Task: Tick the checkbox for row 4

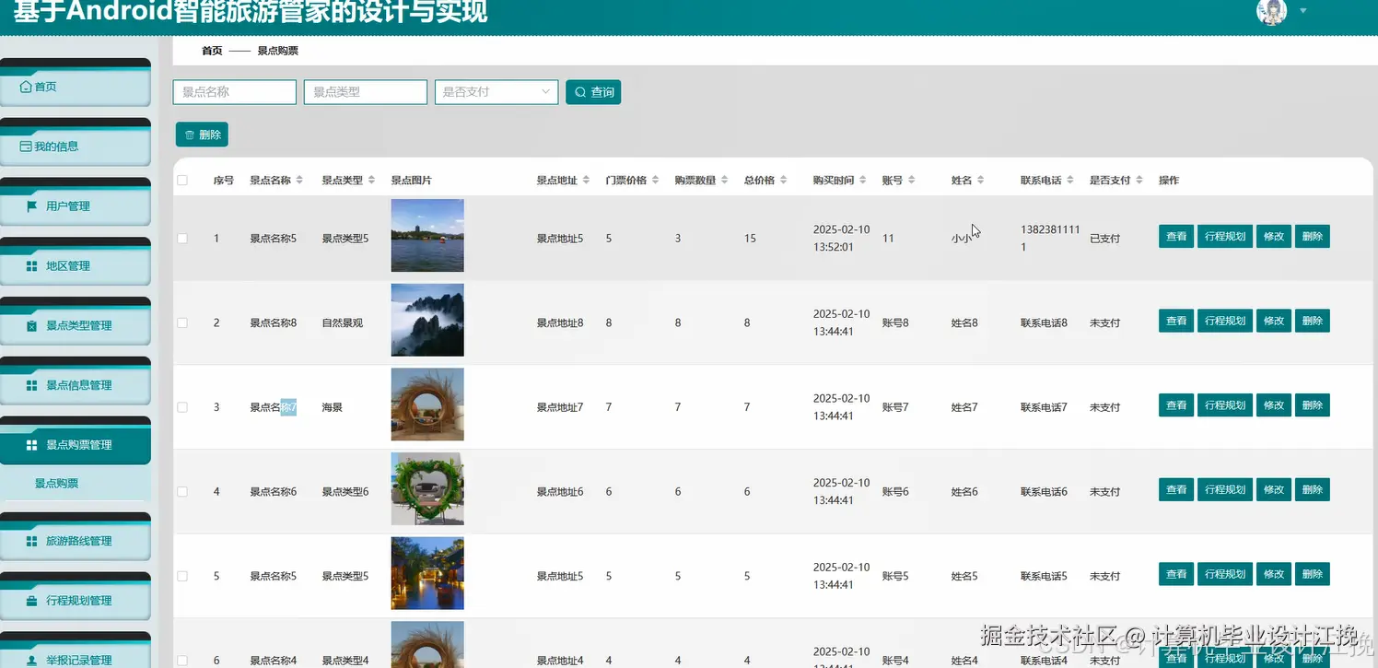Action: (x=182, y=492)
